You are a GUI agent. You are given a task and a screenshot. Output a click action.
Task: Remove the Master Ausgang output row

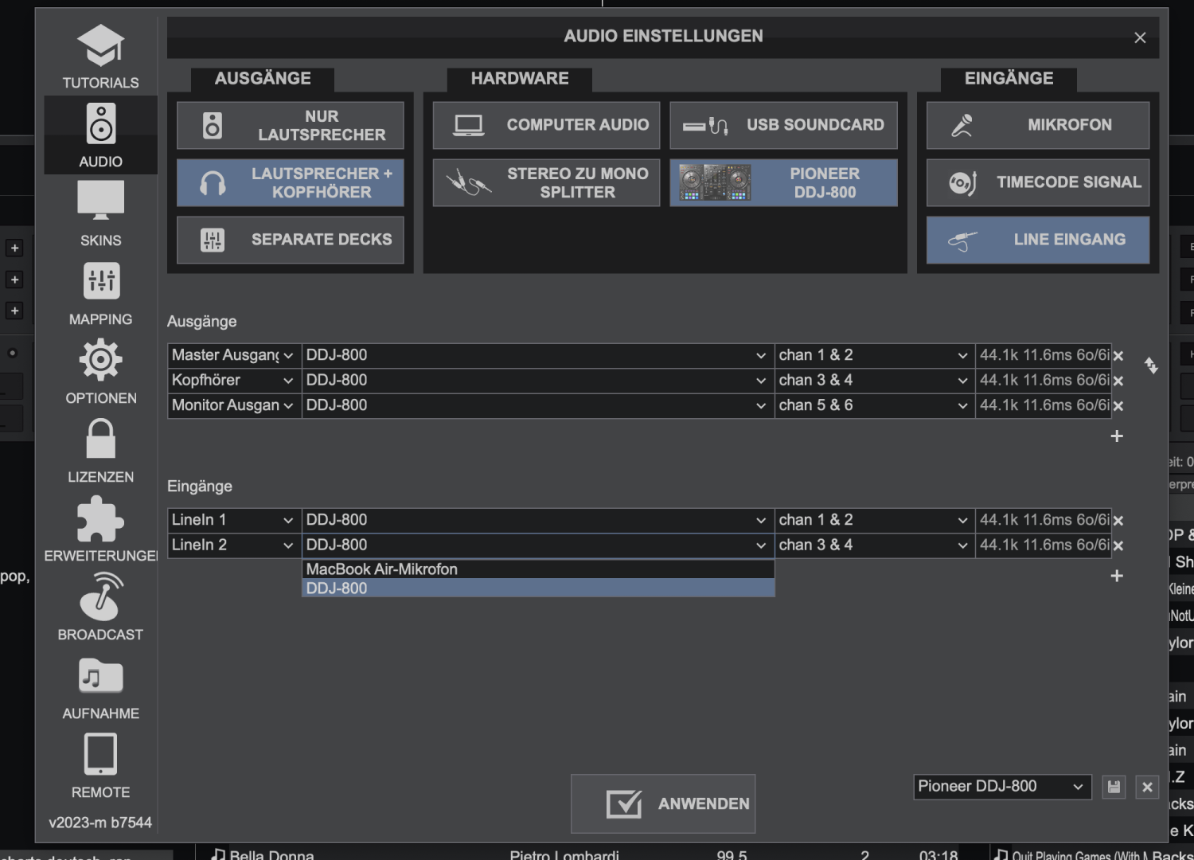(1118, 356)
